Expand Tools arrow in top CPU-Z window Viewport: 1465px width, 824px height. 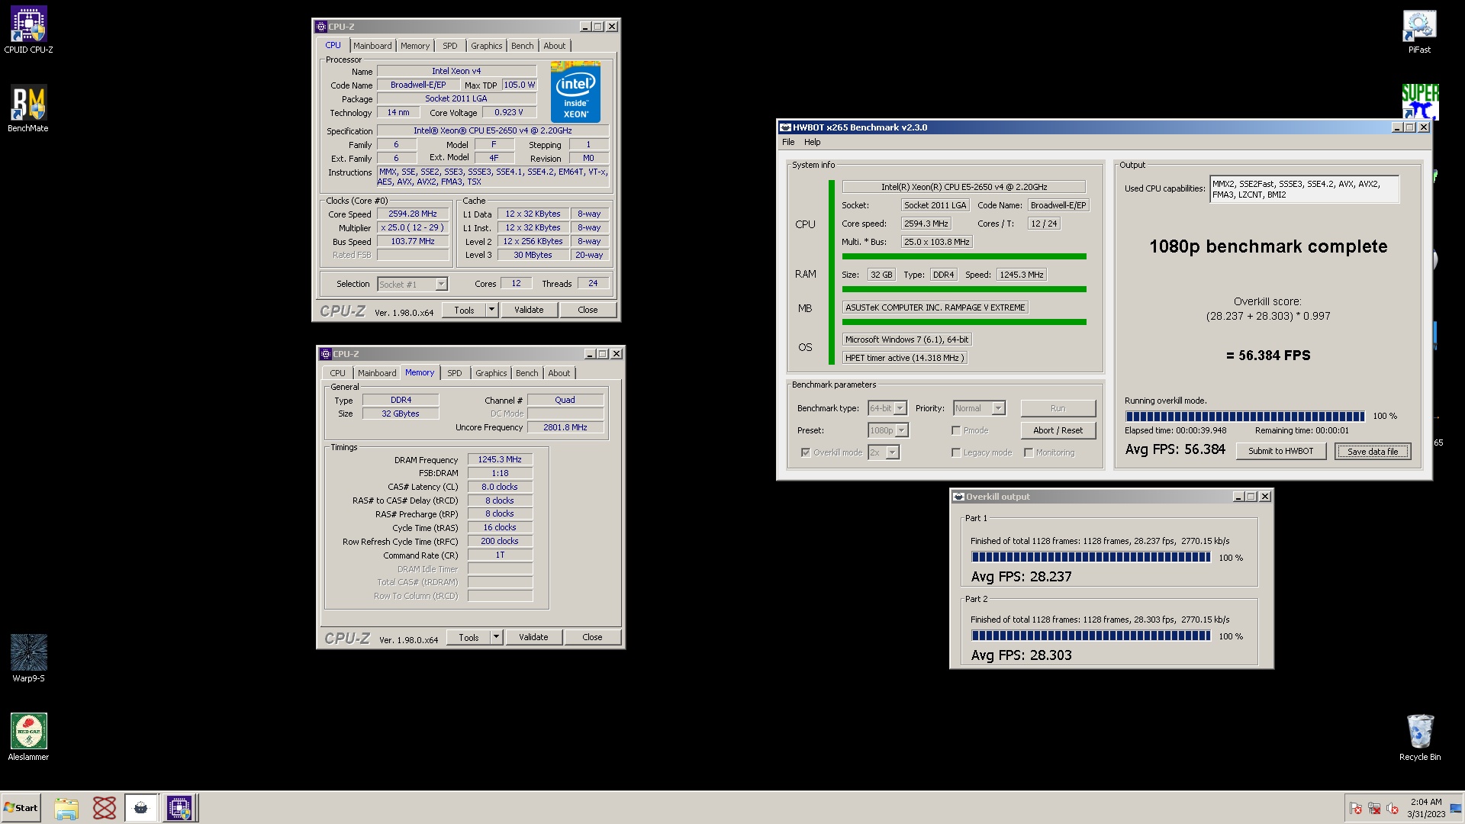point(492,310)
